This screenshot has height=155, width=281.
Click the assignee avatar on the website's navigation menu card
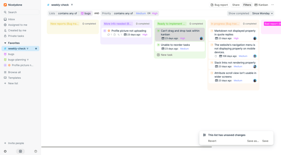tap(255, 56)
